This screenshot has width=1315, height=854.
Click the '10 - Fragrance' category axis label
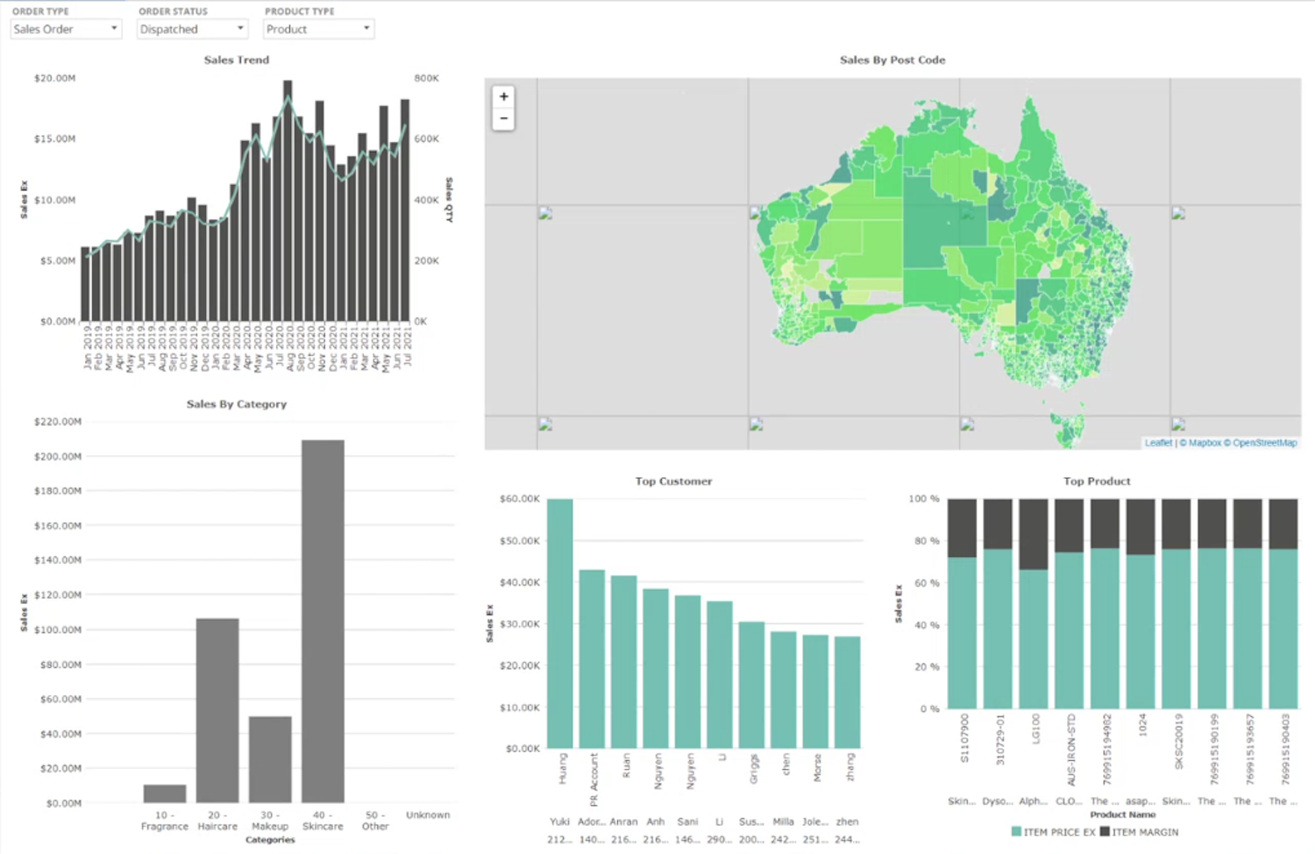(x=165, y=821)
